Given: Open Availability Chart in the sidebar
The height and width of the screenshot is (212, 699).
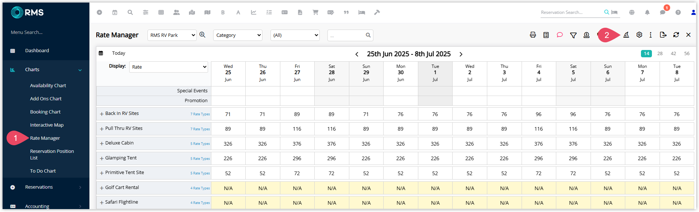Looking at the screenshot, I should (48, 86).
